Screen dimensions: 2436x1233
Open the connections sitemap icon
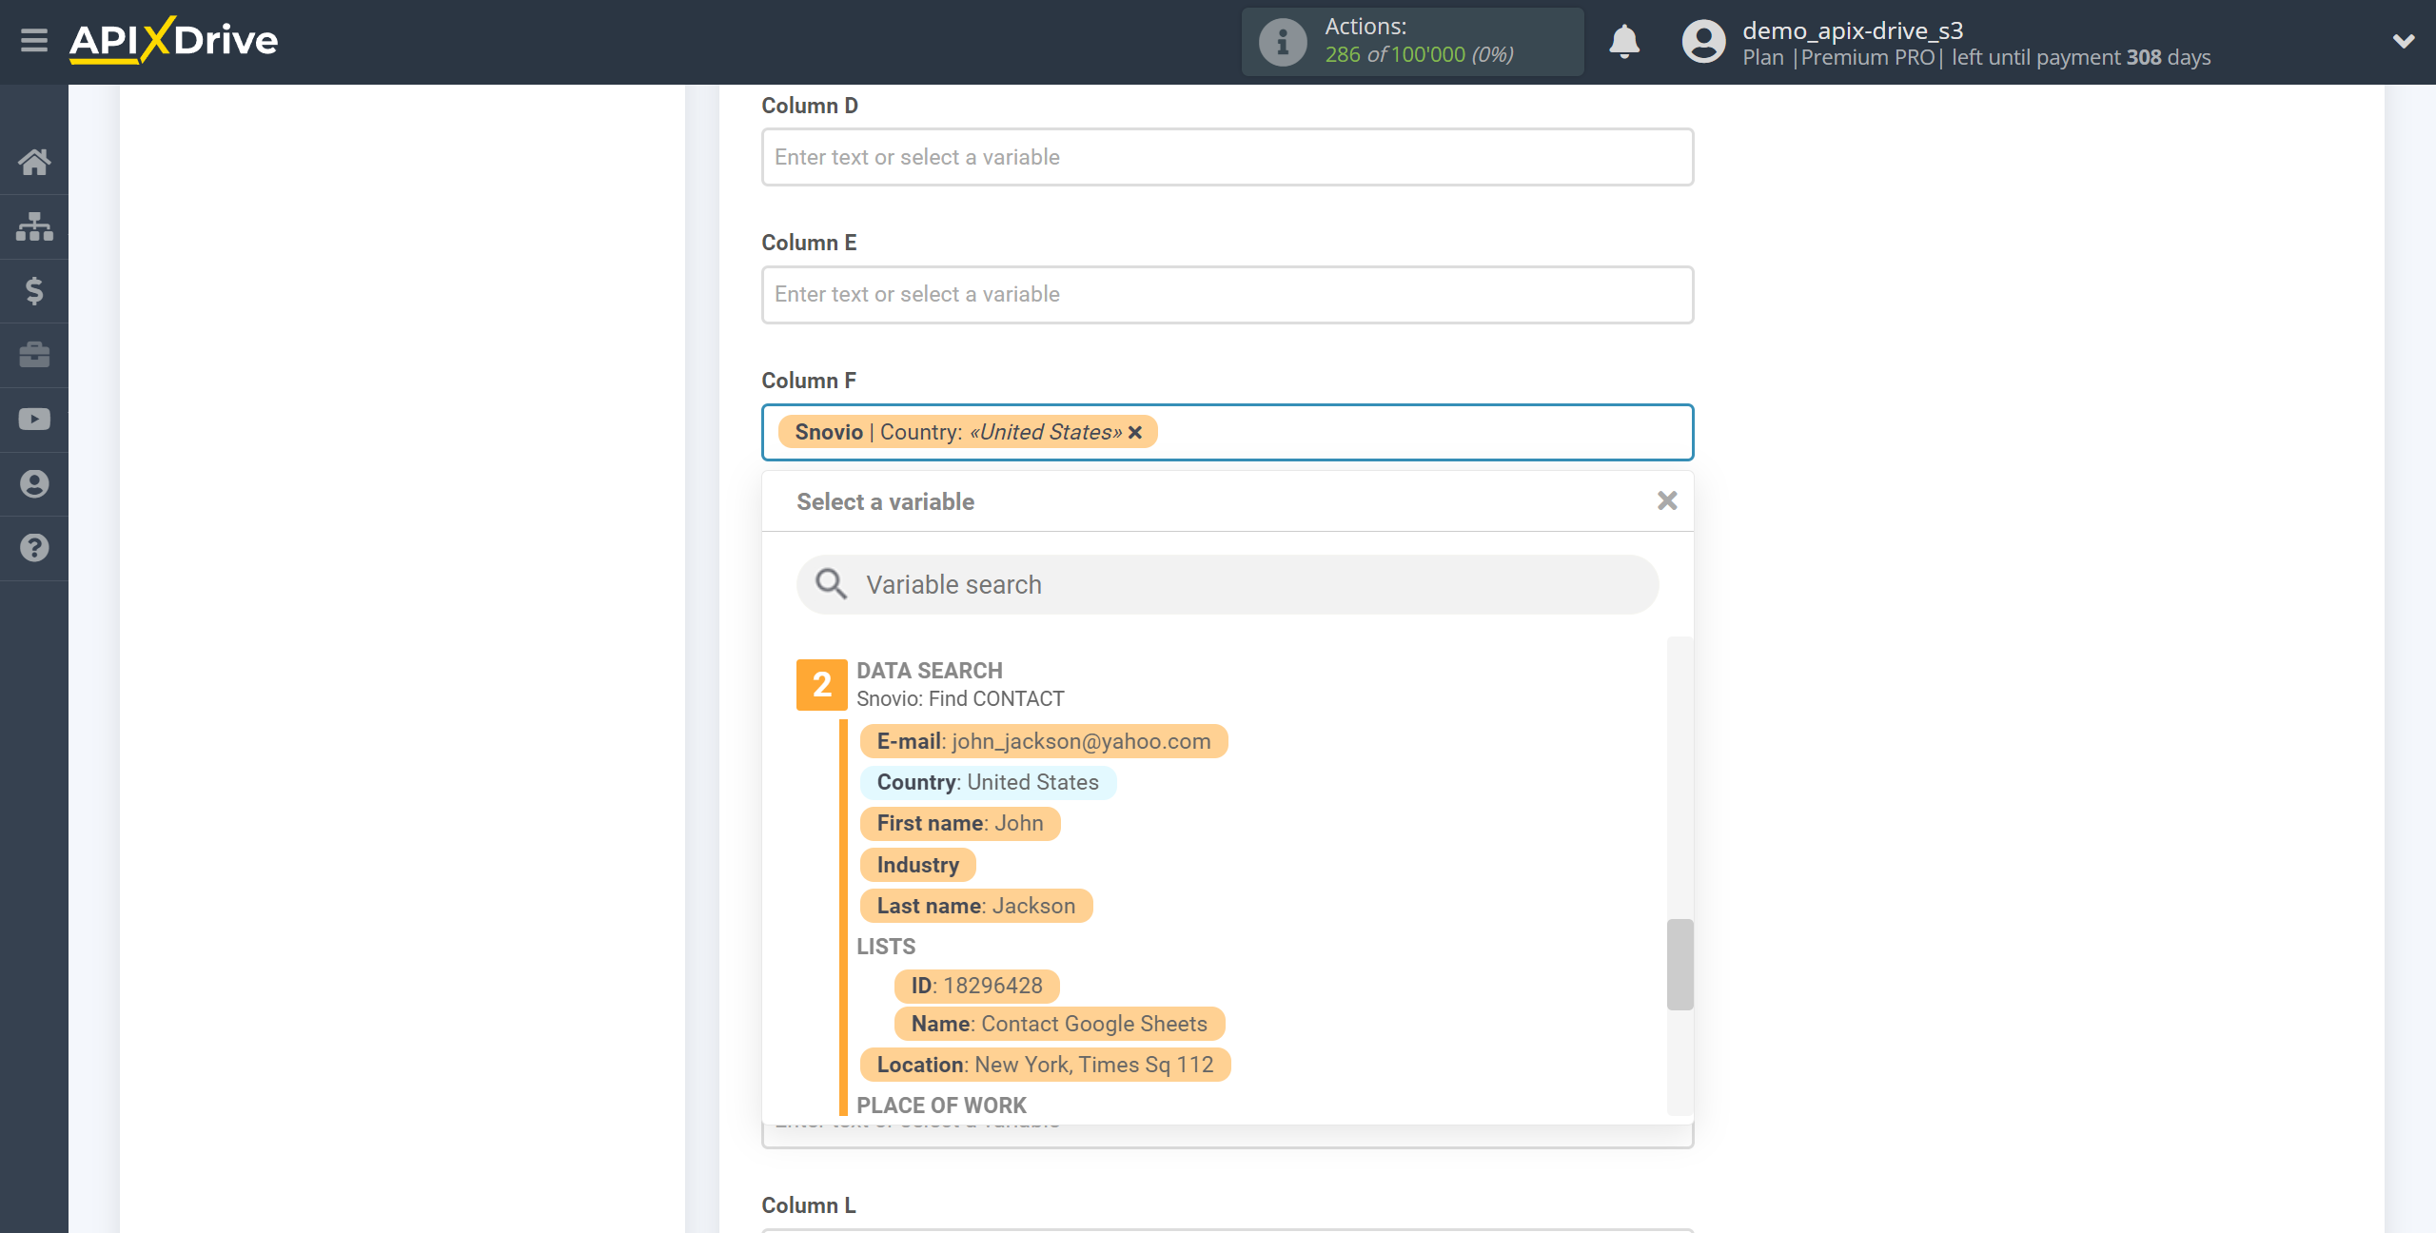pyautogui.click(x=34, y=226)
